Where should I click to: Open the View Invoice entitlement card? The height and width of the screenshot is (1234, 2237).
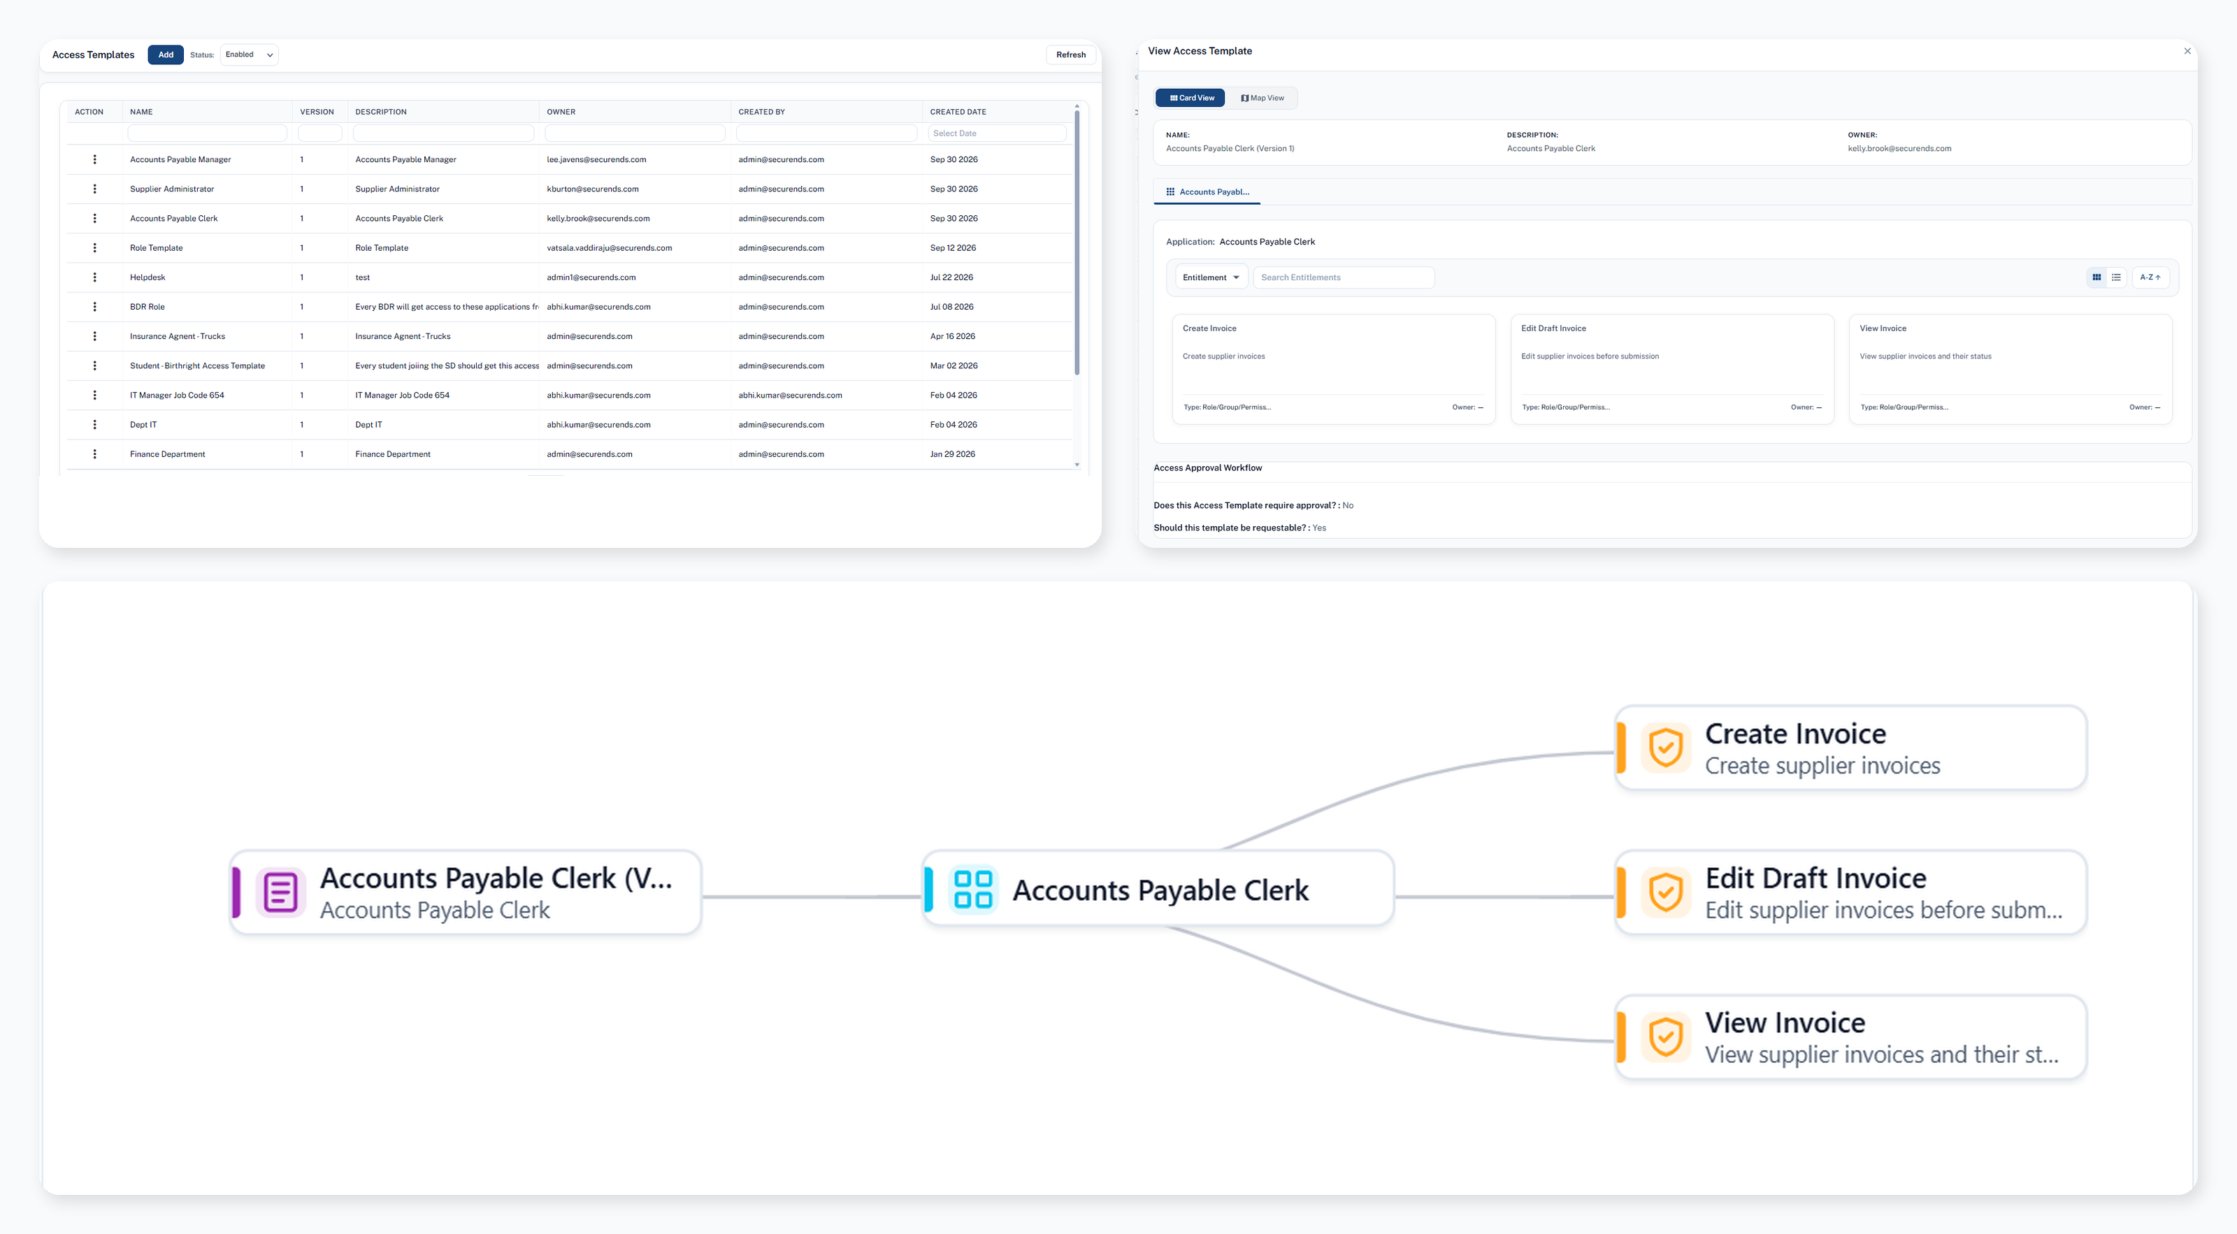coord(2011,370)
